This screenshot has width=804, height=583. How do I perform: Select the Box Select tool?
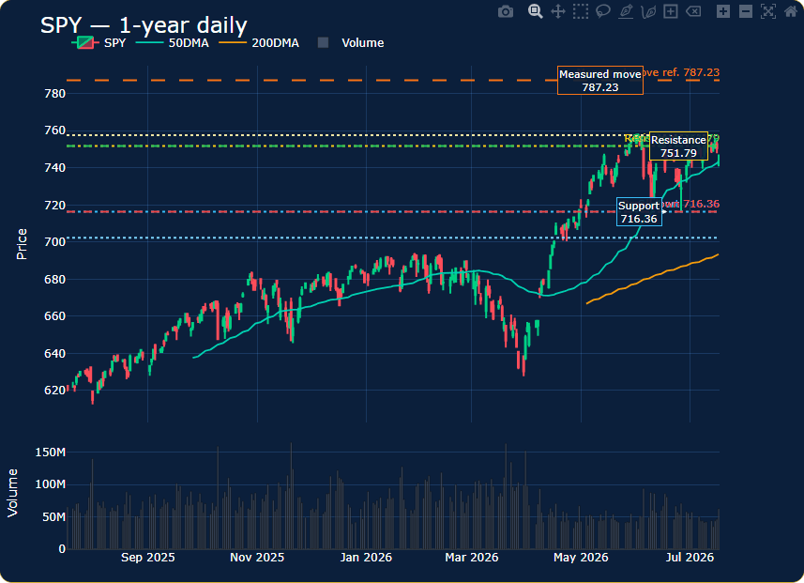[581, 11]
